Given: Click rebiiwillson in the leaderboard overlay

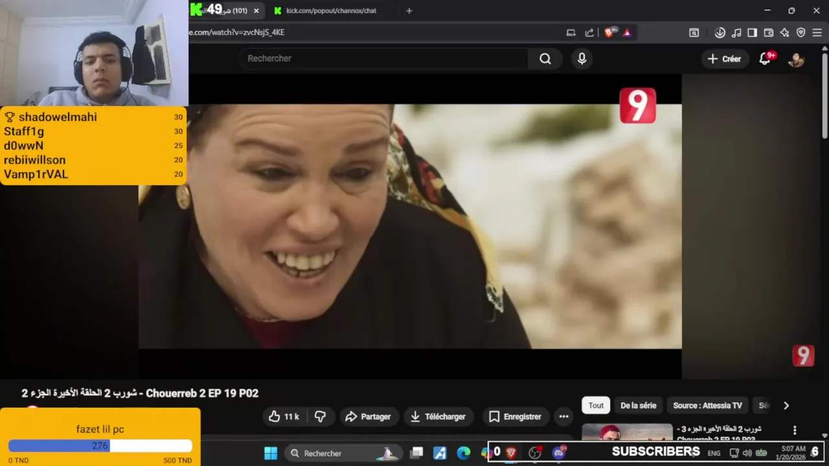Looking at the screenshot, I should click(34, 160).
